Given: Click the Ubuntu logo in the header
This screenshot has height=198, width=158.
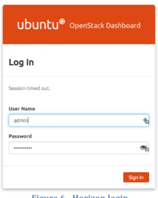Looking at the screenshot, I should (41, 24).
